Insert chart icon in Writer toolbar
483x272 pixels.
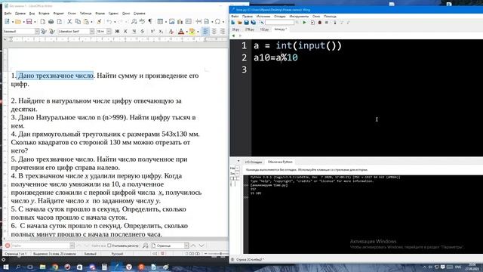pyautogui.click(x=180, y=22)
